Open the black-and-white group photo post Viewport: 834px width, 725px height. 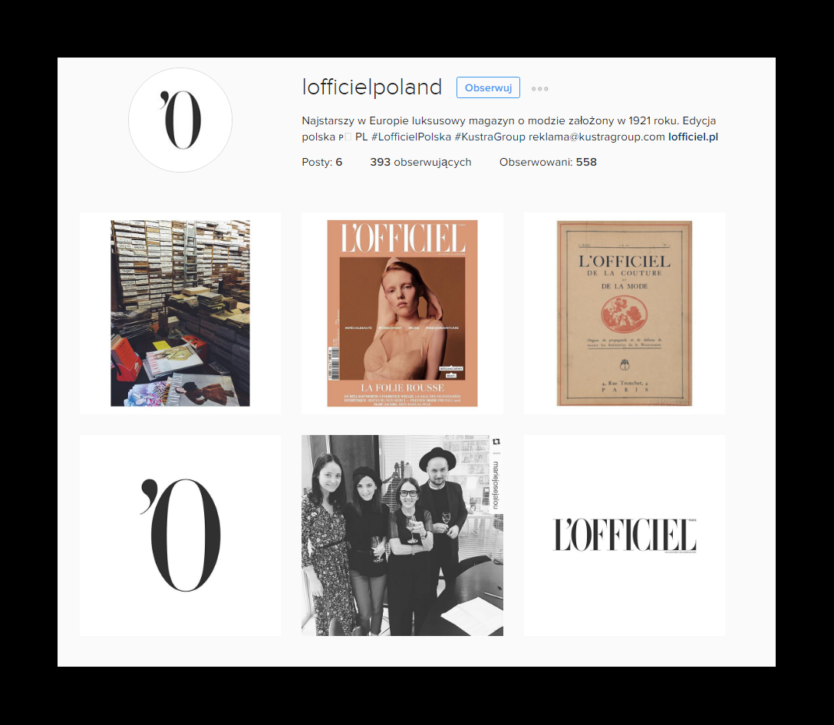pyautogui.click(x=402, y=536)
